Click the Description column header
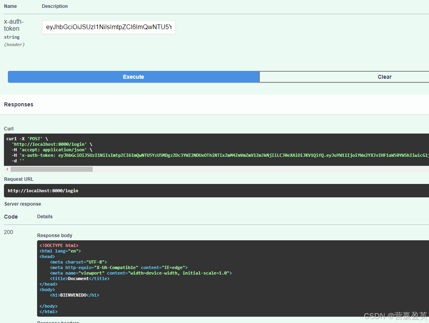Image resolution: width=429 pixels, height=323 pixels. (x=54, y=6)
